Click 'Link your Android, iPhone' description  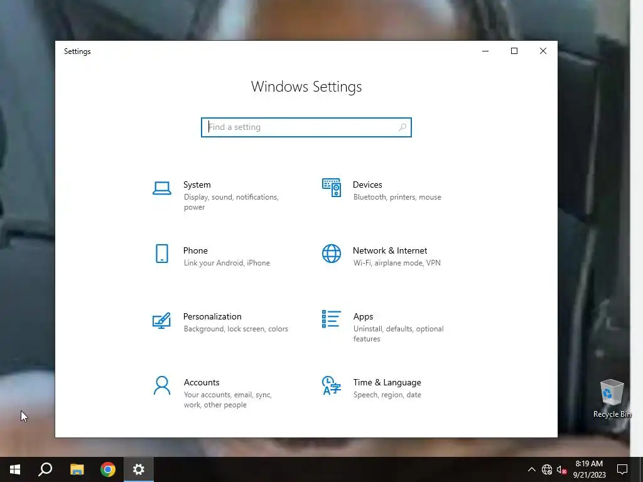tap(227, 263)
